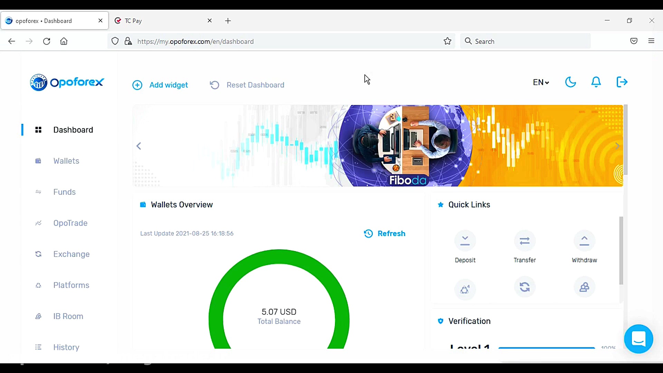Click the site security lock icon
The width and height of the screenshot is (663, 373).
[128, 41]
